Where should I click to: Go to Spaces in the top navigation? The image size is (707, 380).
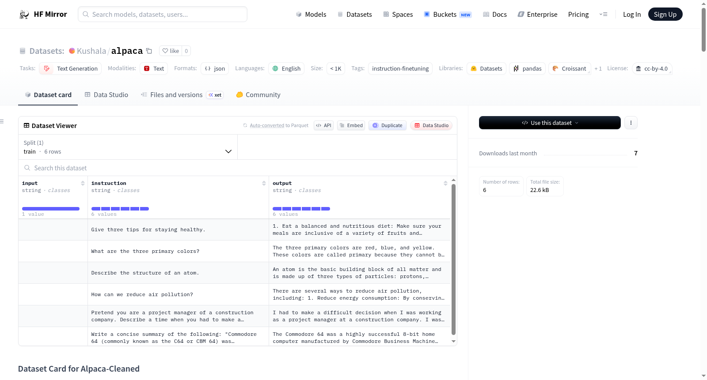(398, 14)
